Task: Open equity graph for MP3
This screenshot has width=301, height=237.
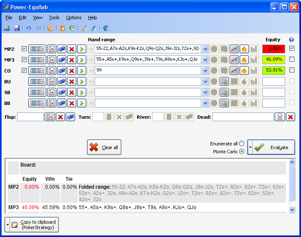Action: tap(234, 60)
